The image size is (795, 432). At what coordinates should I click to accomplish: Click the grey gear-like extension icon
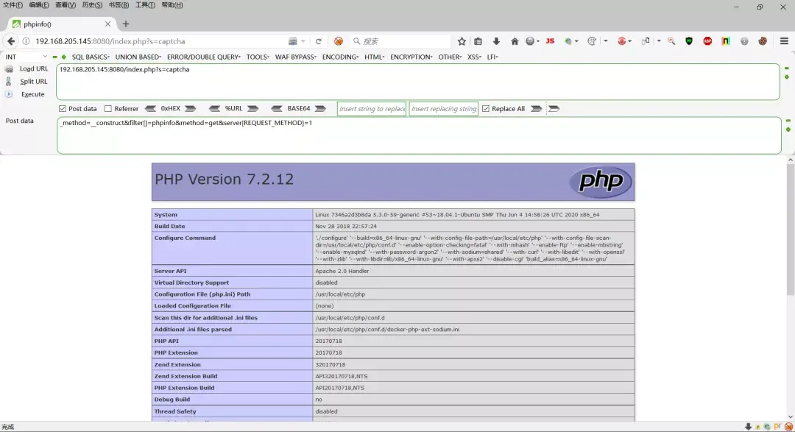(744, 41)
